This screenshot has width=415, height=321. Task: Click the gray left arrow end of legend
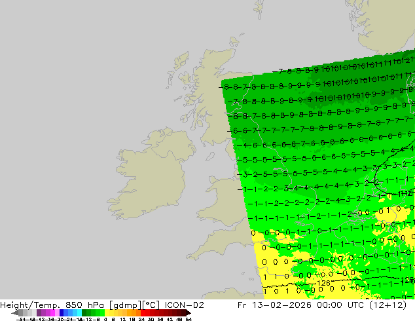coord(15,312)
